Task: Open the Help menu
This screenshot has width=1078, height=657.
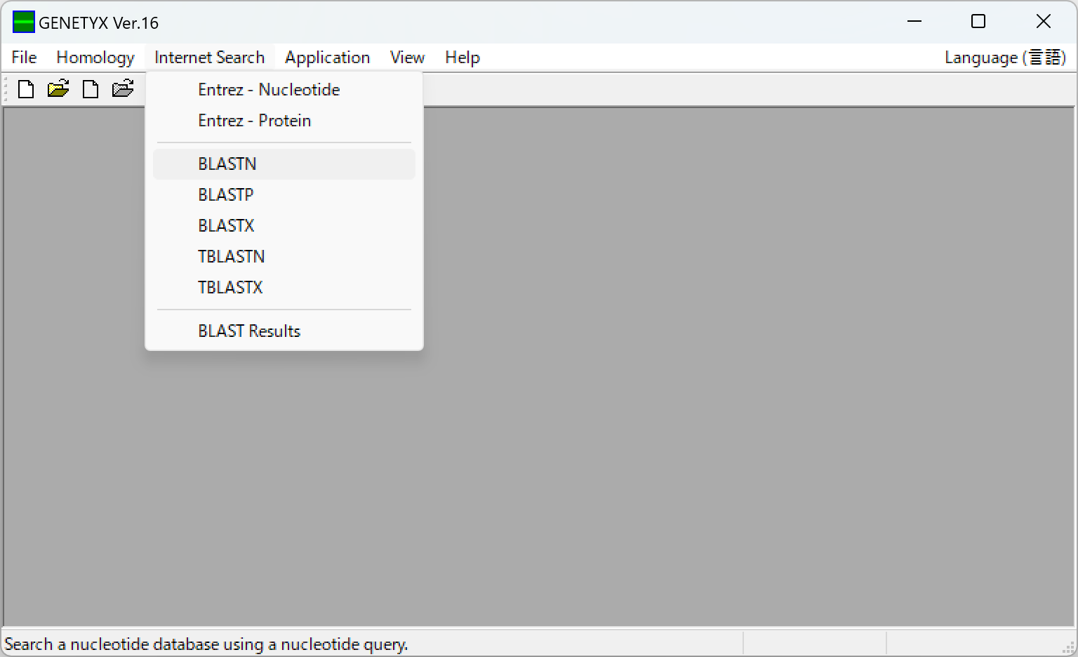Action: coord(463,58)
